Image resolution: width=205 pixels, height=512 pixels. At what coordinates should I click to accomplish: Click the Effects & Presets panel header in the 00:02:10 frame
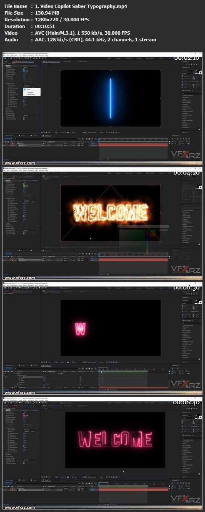point(187,91)
